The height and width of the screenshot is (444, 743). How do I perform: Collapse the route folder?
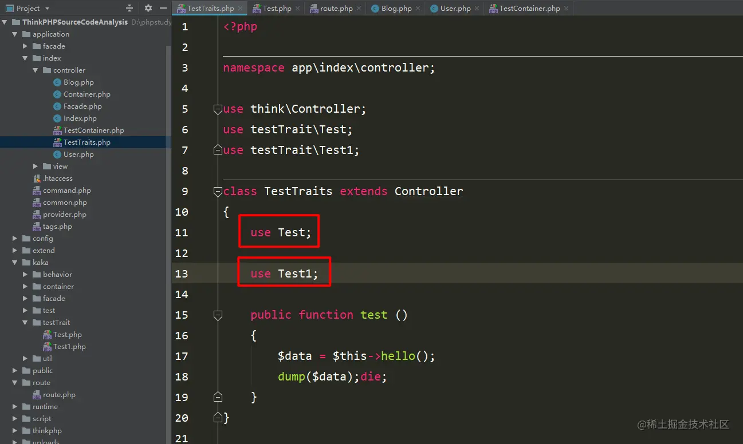(15, 383)
